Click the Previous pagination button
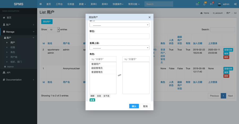 [x=214, y=96]
